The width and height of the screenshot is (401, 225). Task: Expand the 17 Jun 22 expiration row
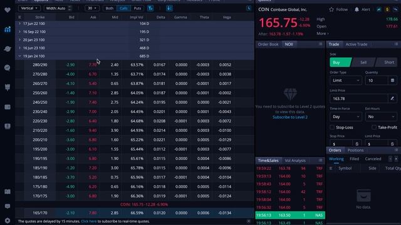pyautogui.click(x=19, y=24)
